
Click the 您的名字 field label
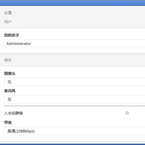12,35
